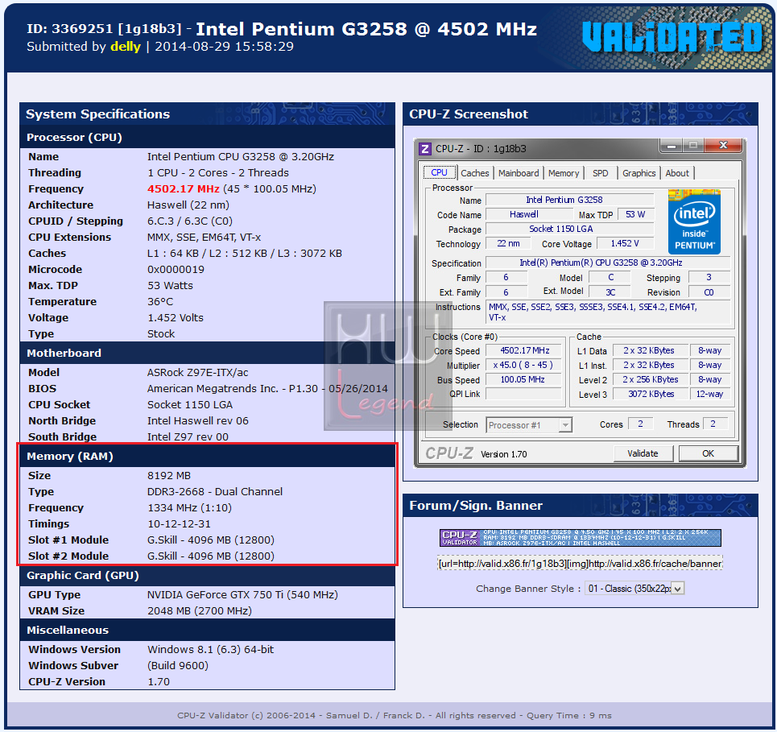Screen dimensions: 777x732
Task: Click the Multiplier x 45.0 field
Action: (x=523, y=365)
